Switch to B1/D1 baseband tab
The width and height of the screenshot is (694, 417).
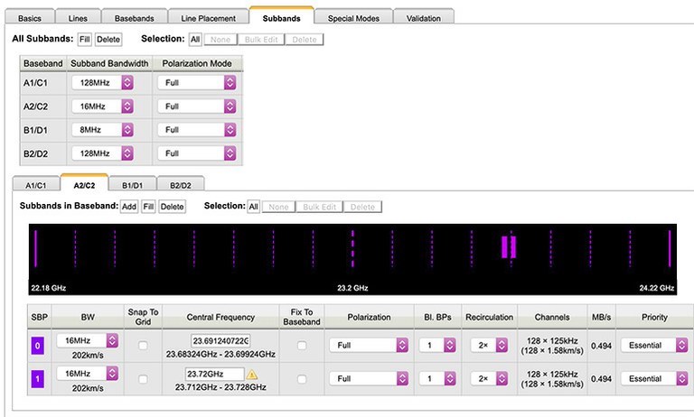pos(133,185)
